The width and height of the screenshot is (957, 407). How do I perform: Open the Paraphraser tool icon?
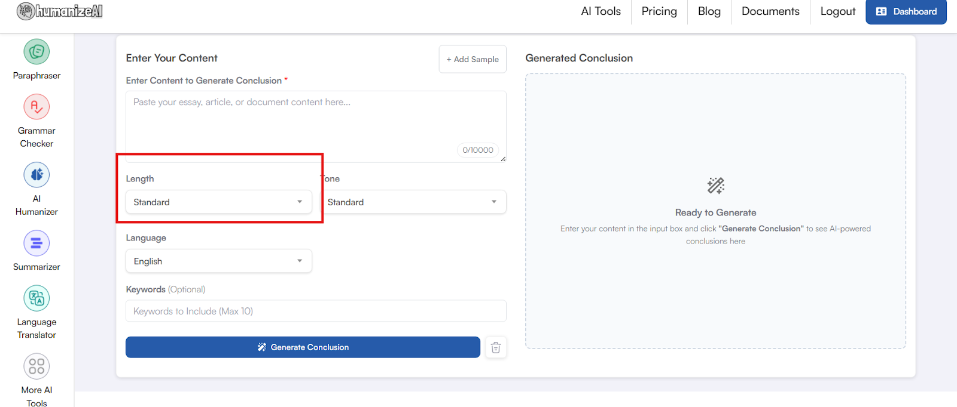point(36,52)
